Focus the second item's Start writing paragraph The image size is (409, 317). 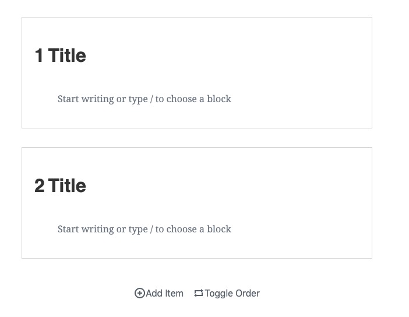144,229
